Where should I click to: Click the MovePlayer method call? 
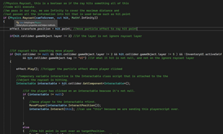point(37,106)
